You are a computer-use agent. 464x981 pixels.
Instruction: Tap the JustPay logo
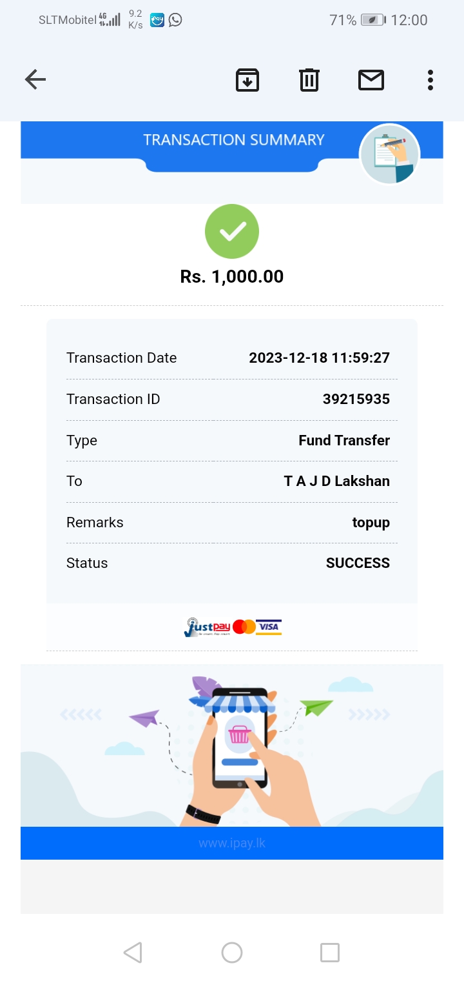tap(207, 627)
